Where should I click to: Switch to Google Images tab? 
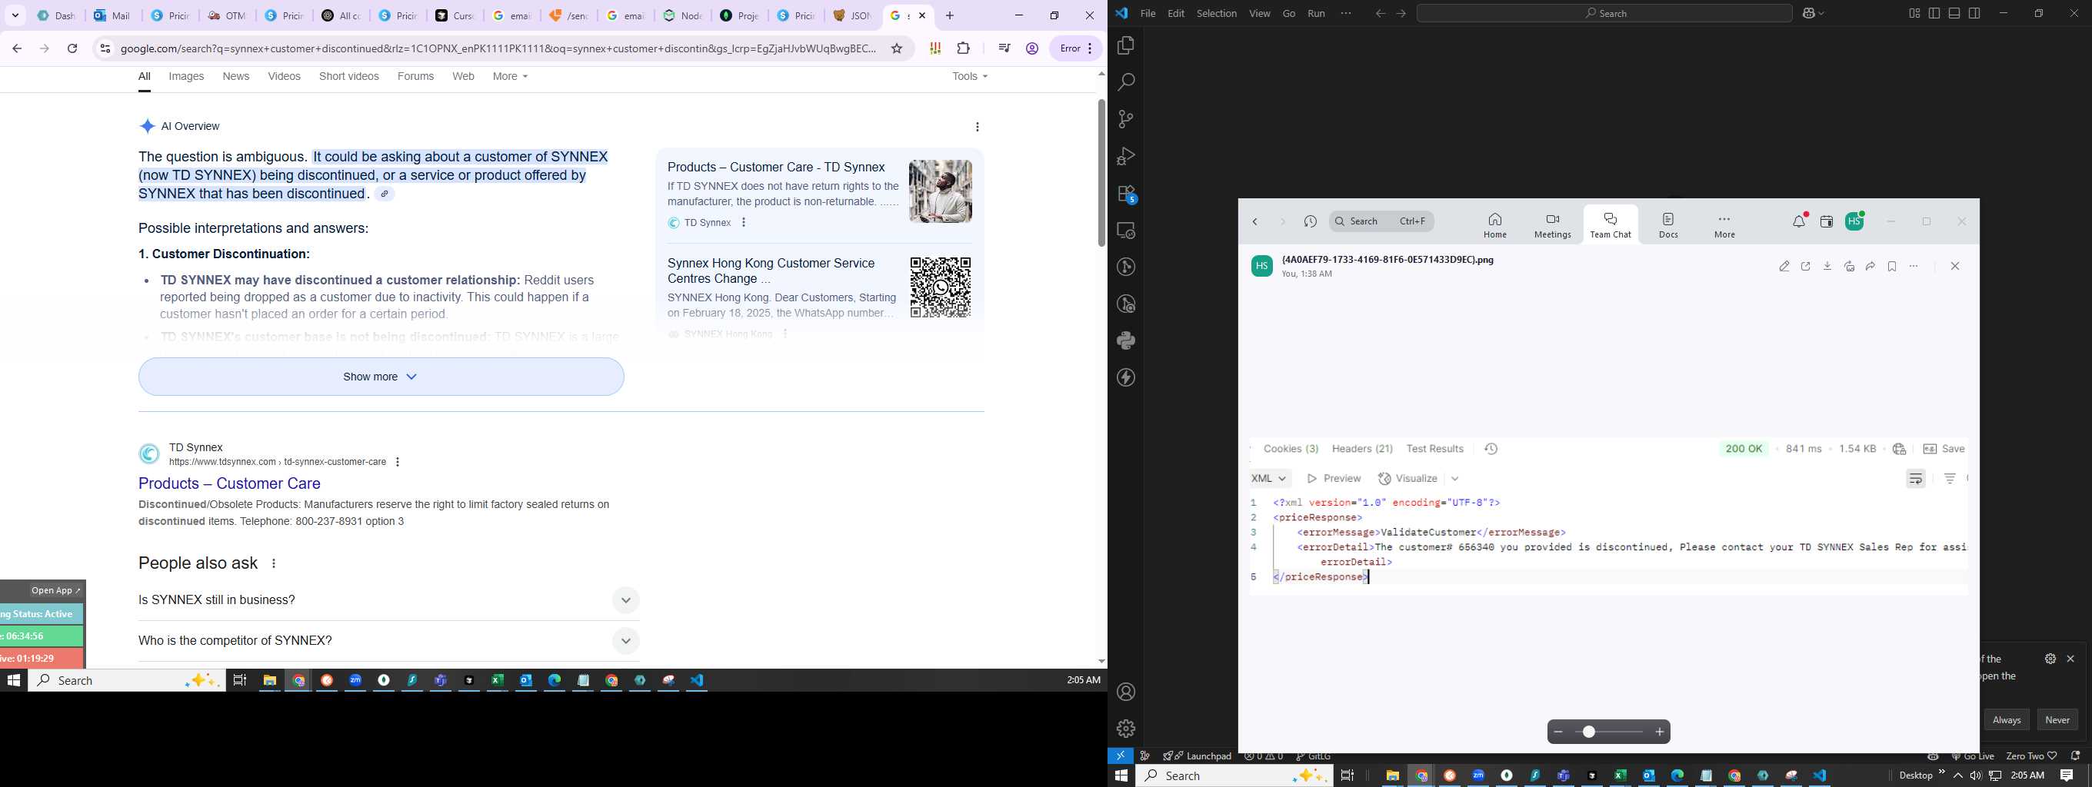186,76
